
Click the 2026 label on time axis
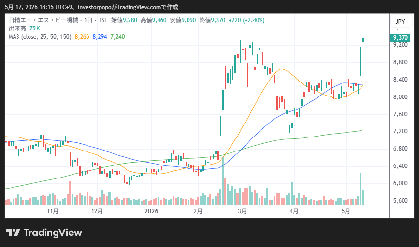point(151,211)
